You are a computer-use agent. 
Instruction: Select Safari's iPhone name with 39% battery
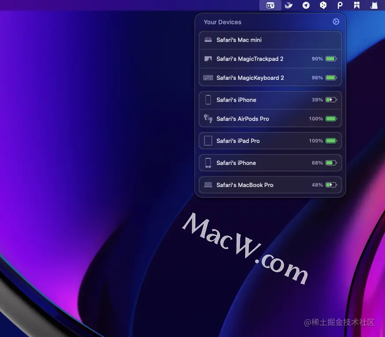[x=236, y=100]
